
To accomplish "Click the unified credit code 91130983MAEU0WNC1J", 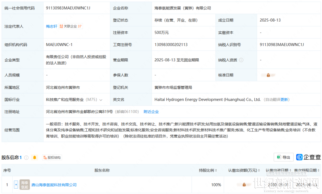I will [68, 8].
